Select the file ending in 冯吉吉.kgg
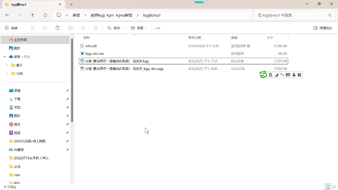The width and height of the screenshot is (338, 190). point(184,61)
